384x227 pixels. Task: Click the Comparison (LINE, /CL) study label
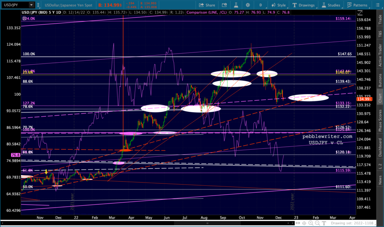207,12
